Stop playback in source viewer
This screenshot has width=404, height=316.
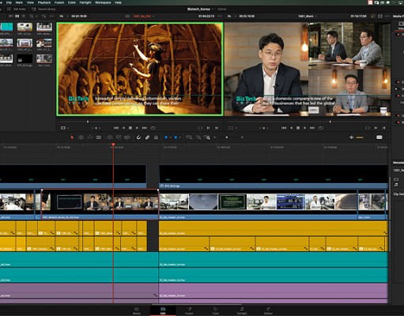130,128
